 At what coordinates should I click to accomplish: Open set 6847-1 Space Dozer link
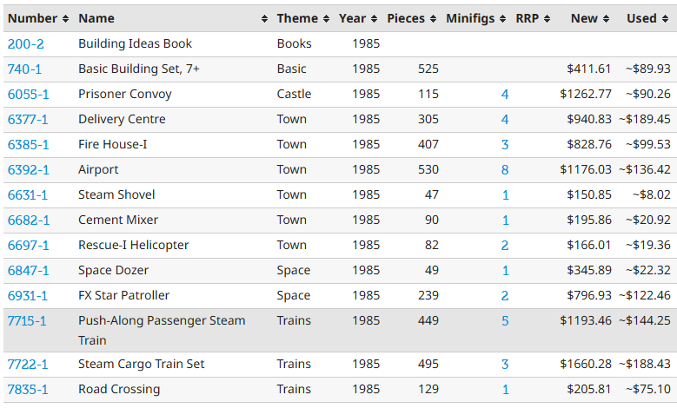click(x=29, y=271)
